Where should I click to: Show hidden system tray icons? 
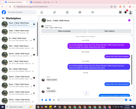[x=113, y=107]
